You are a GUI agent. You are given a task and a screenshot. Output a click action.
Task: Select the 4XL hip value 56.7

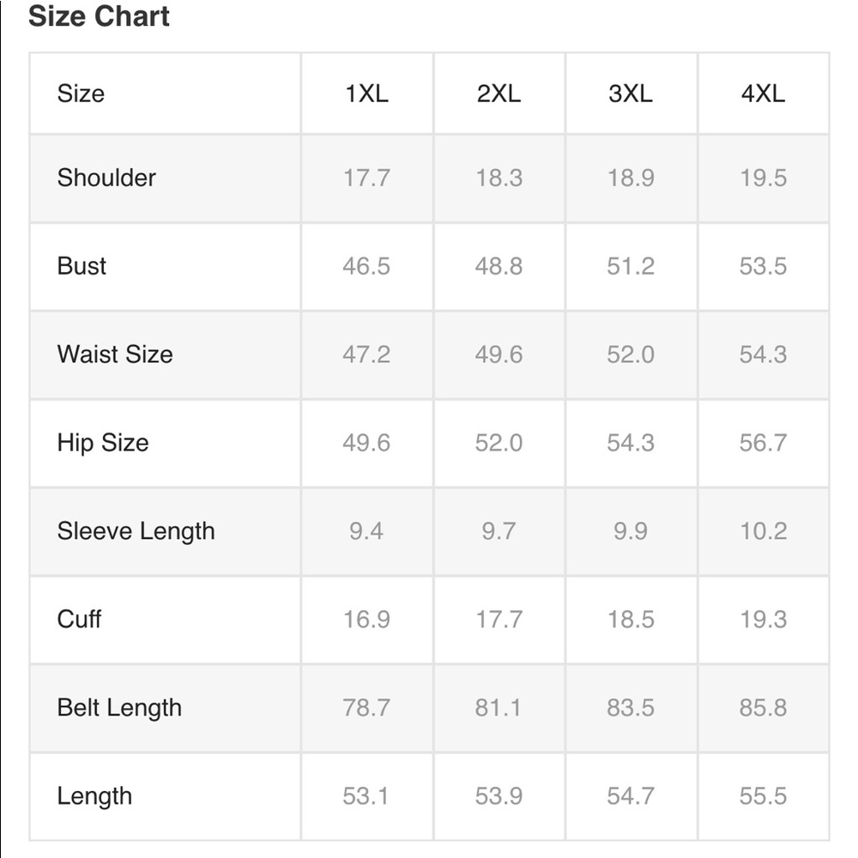[x=763, y=443]
